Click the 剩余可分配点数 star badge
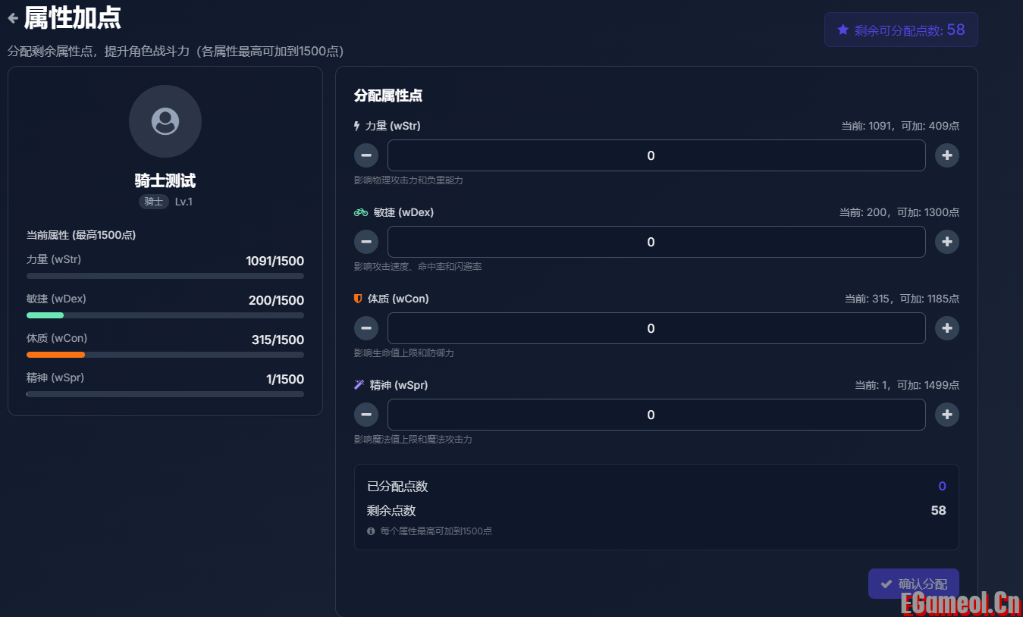Viewport: 1023px width, 617px height. coord(901,30)
